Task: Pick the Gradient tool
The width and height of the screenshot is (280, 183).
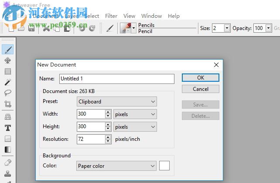Action: pyautogui.click(x=8, y=150)
